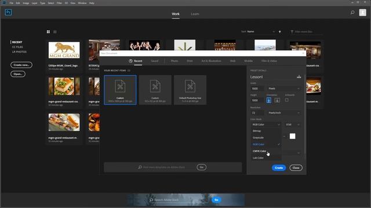Open the Pixels/Inch resolution units dropdown
This screenshot has height=208, width=371.
284,113
